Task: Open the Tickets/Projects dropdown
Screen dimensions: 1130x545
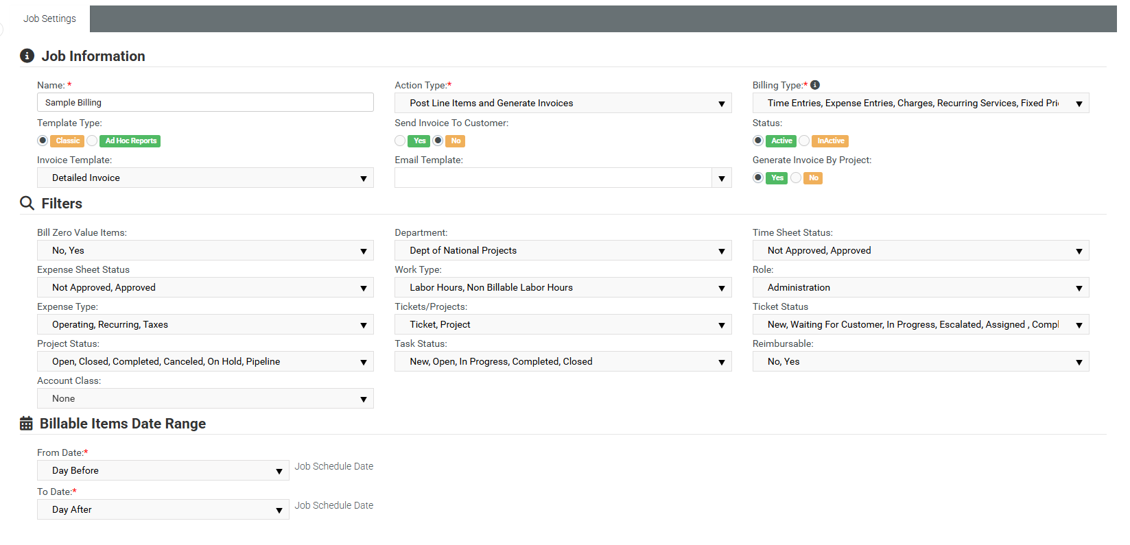Action: coord(563,324)
